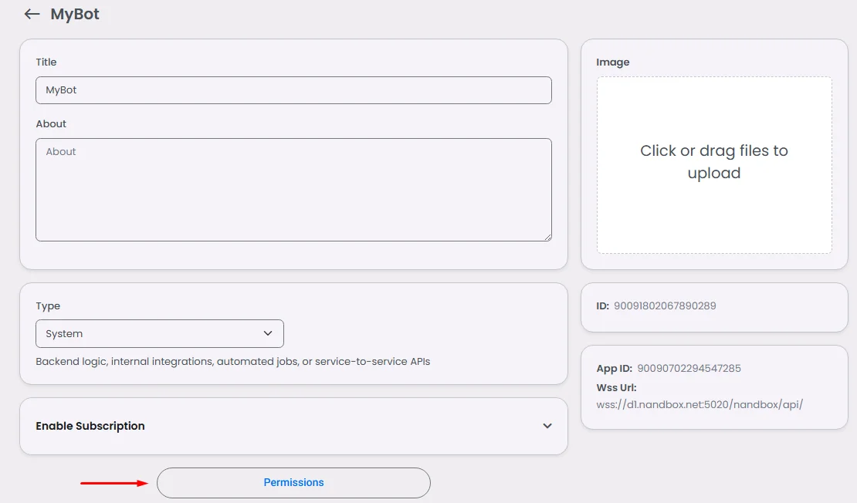Open the Permissions button
The image size is (857, 503).
tap(293, 483)
